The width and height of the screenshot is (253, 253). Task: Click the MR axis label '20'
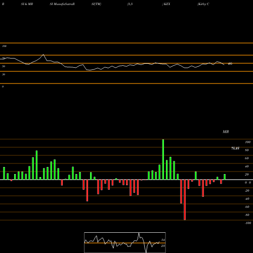[x=247, y=175]
